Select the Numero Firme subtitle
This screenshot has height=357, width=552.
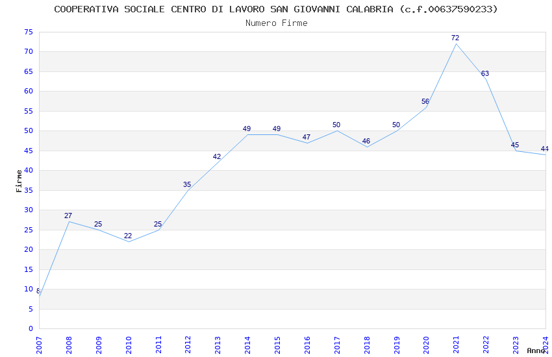[x=277, y=23]
